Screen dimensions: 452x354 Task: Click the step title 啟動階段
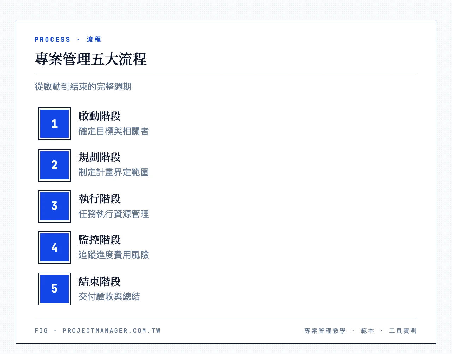pyautogui.click(x=100, y=116)
